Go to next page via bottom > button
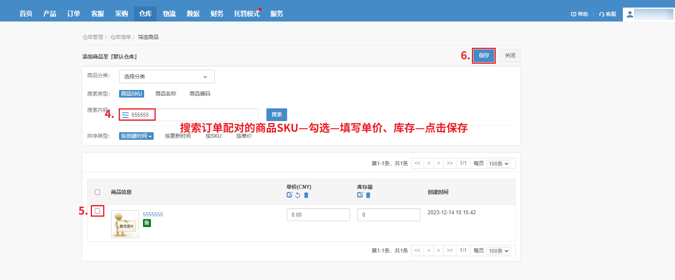675x280 pixels. [438, 251]
